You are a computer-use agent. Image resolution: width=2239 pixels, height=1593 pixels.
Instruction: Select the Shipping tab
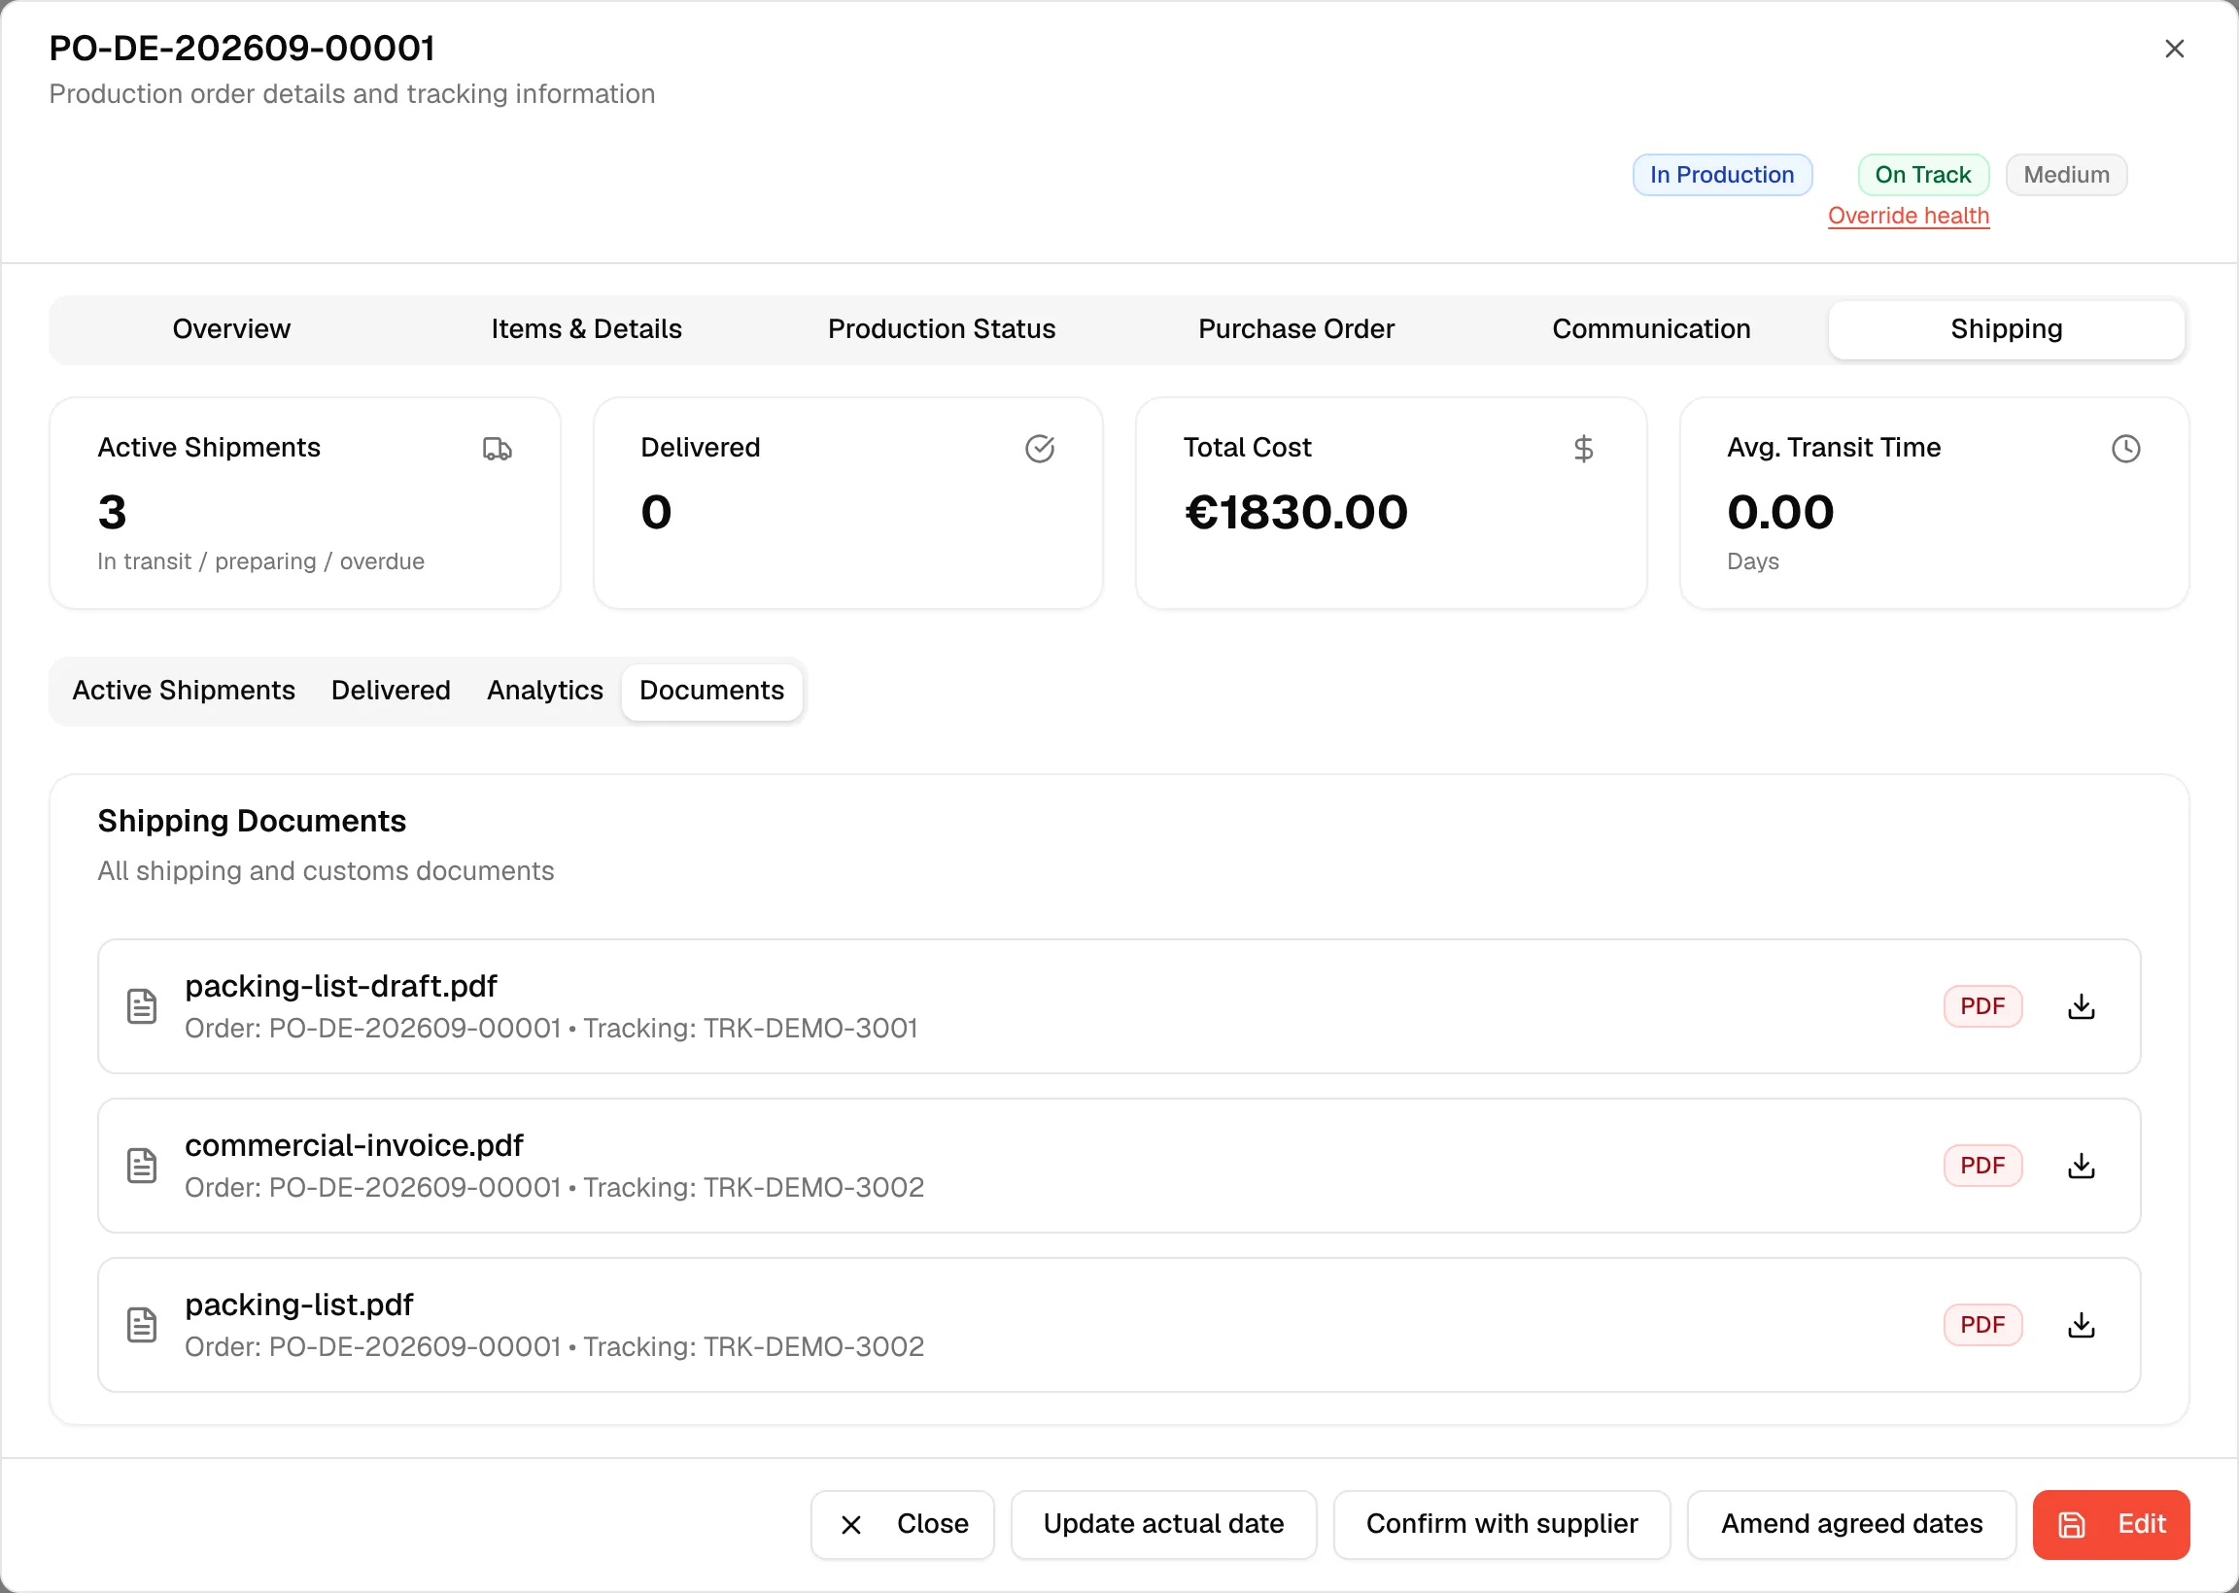tap(2007, 329)
